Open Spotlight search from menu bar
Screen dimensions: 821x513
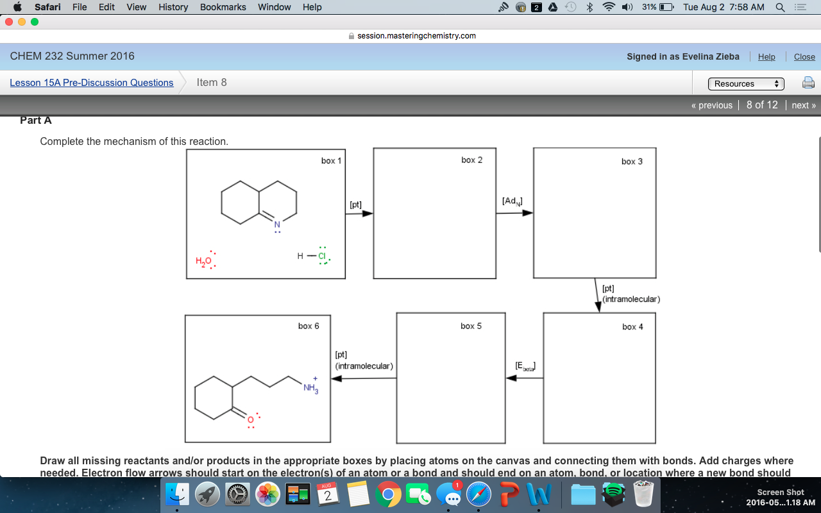(780, 7)
